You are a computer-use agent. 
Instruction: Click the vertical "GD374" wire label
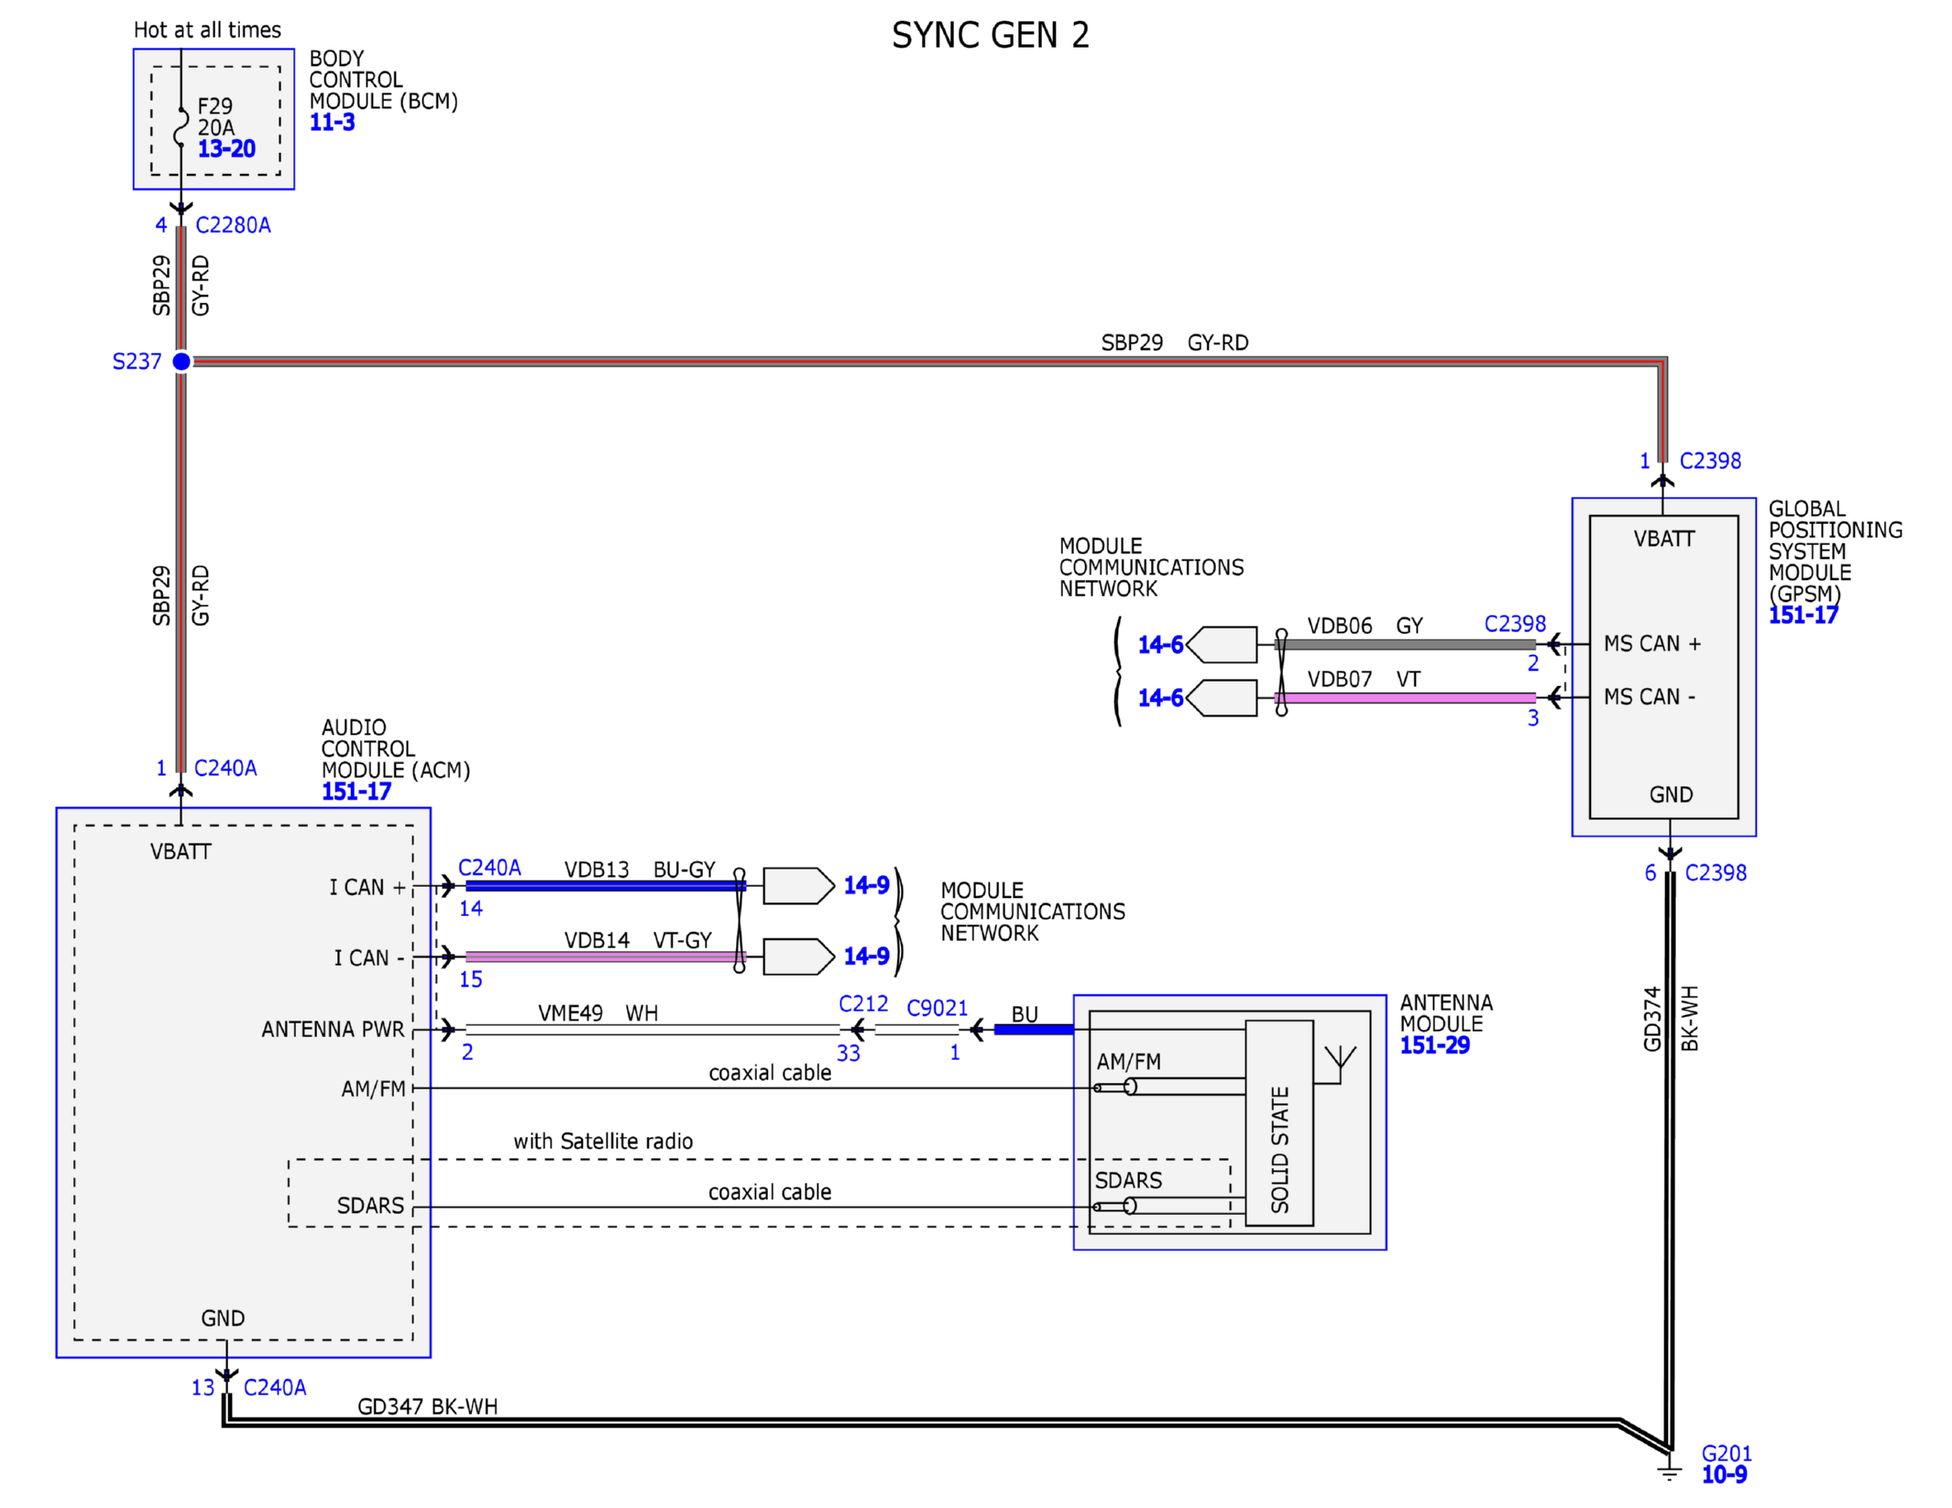click(1651, 1019)
